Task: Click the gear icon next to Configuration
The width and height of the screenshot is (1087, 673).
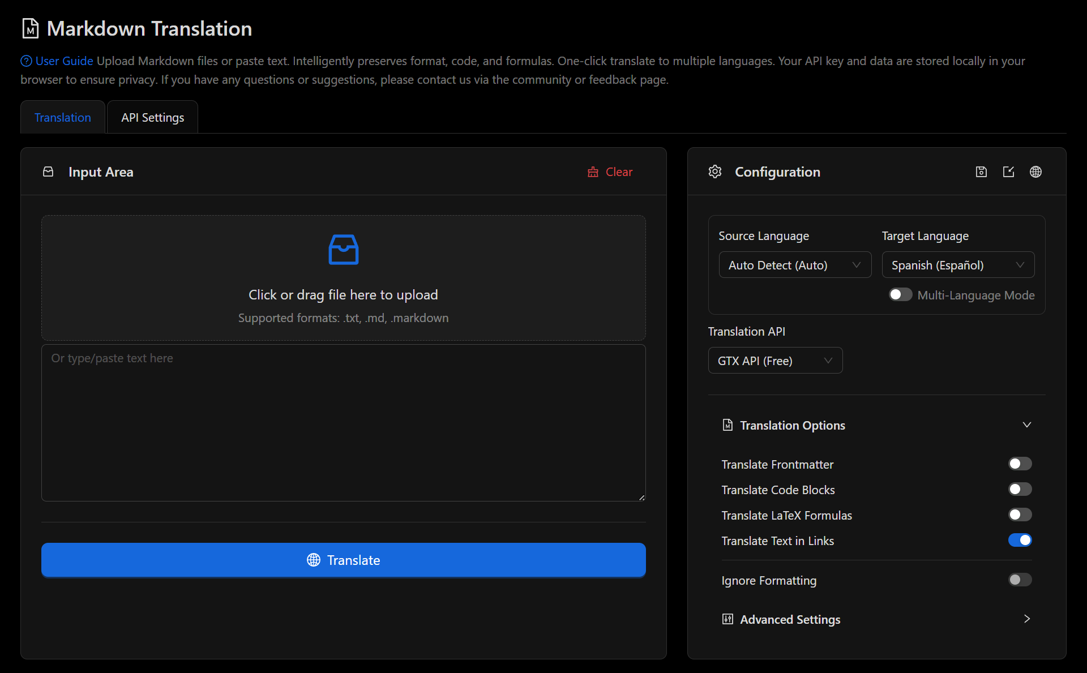Action: (714, 172)
